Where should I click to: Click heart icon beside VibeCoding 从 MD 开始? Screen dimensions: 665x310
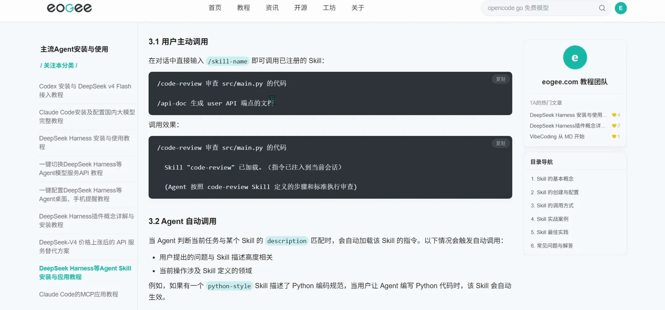614,137
